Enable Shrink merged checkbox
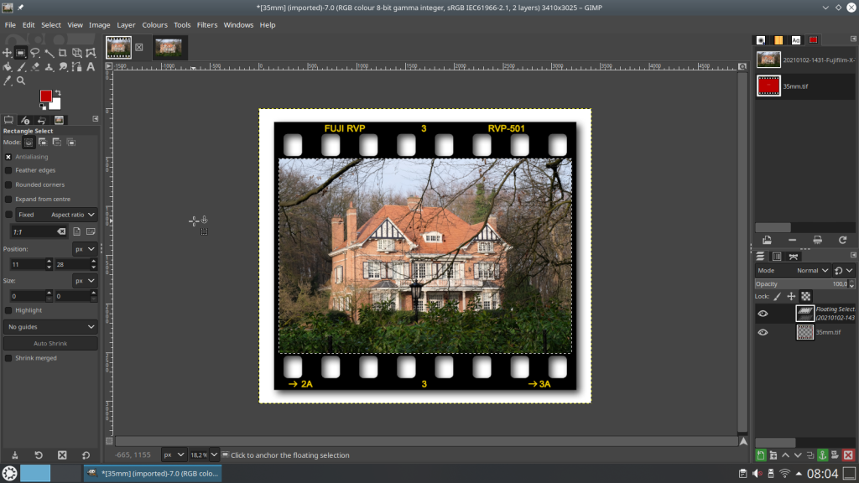The height and width of the screenshot is (483, 859). tap(8, 358)
